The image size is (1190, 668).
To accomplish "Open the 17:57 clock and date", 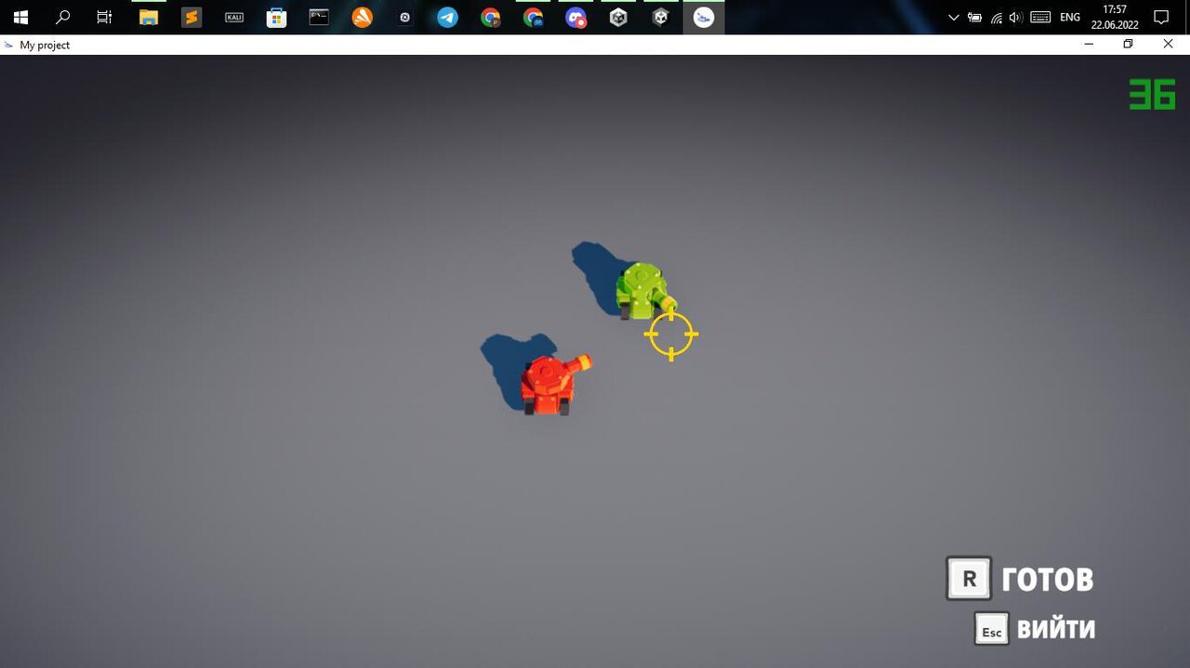I will 1115,17.
